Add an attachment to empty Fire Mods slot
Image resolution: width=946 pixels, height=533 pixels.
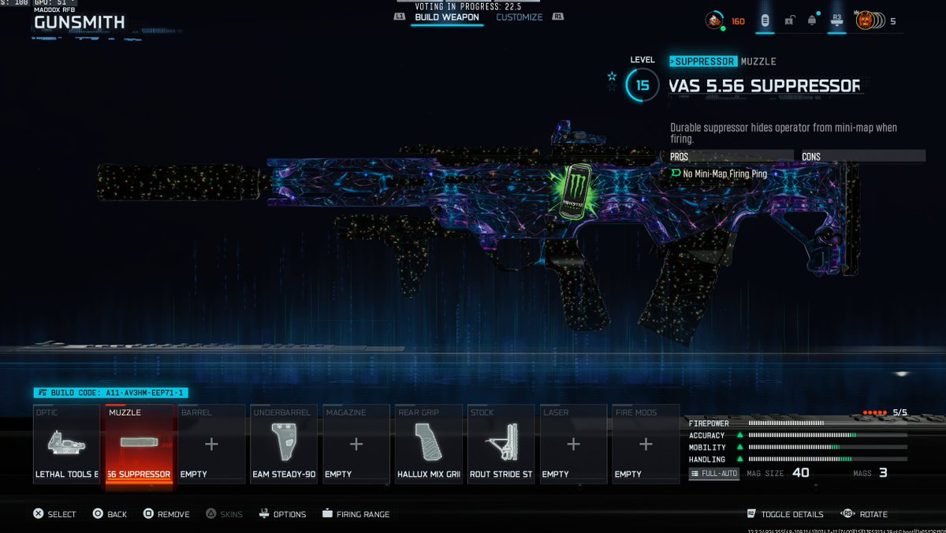646,444
